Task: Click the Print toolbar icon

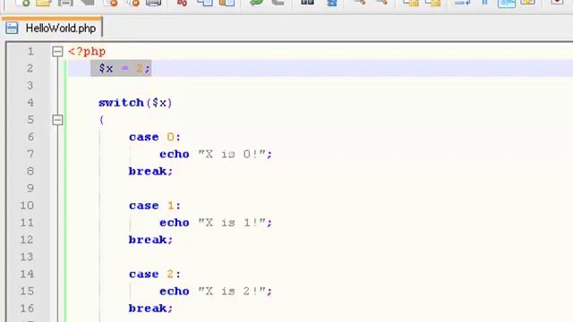Action: (153, 3)
